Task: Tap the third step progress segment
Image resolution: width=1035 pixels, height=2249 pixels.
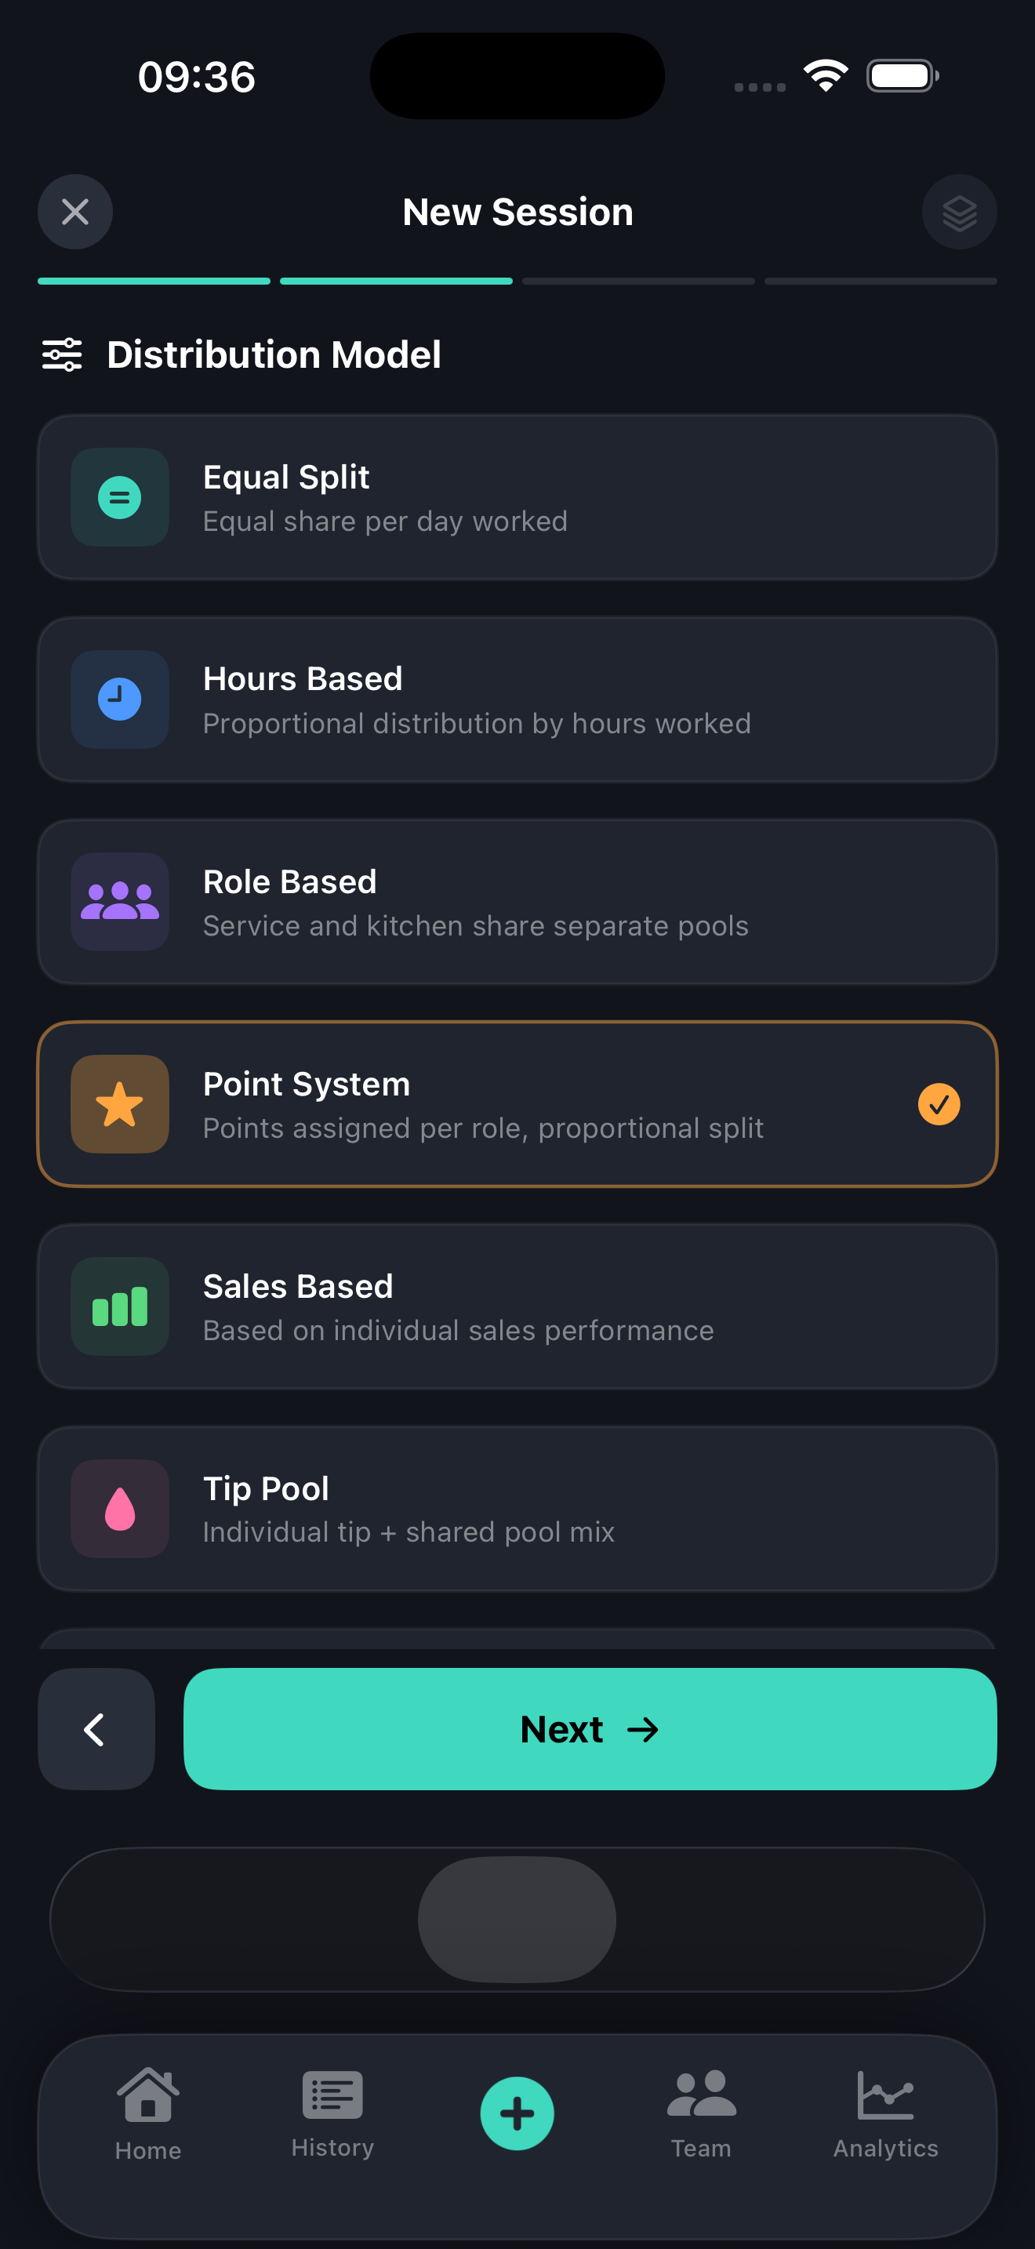Action: click(x=639, y=281)
